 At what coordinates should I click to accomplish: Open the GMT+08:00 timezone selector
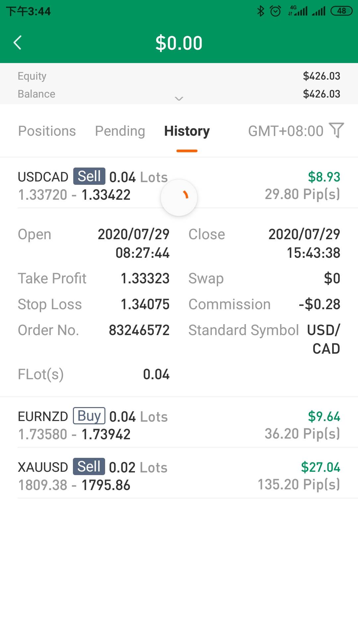tap(285, 131)
